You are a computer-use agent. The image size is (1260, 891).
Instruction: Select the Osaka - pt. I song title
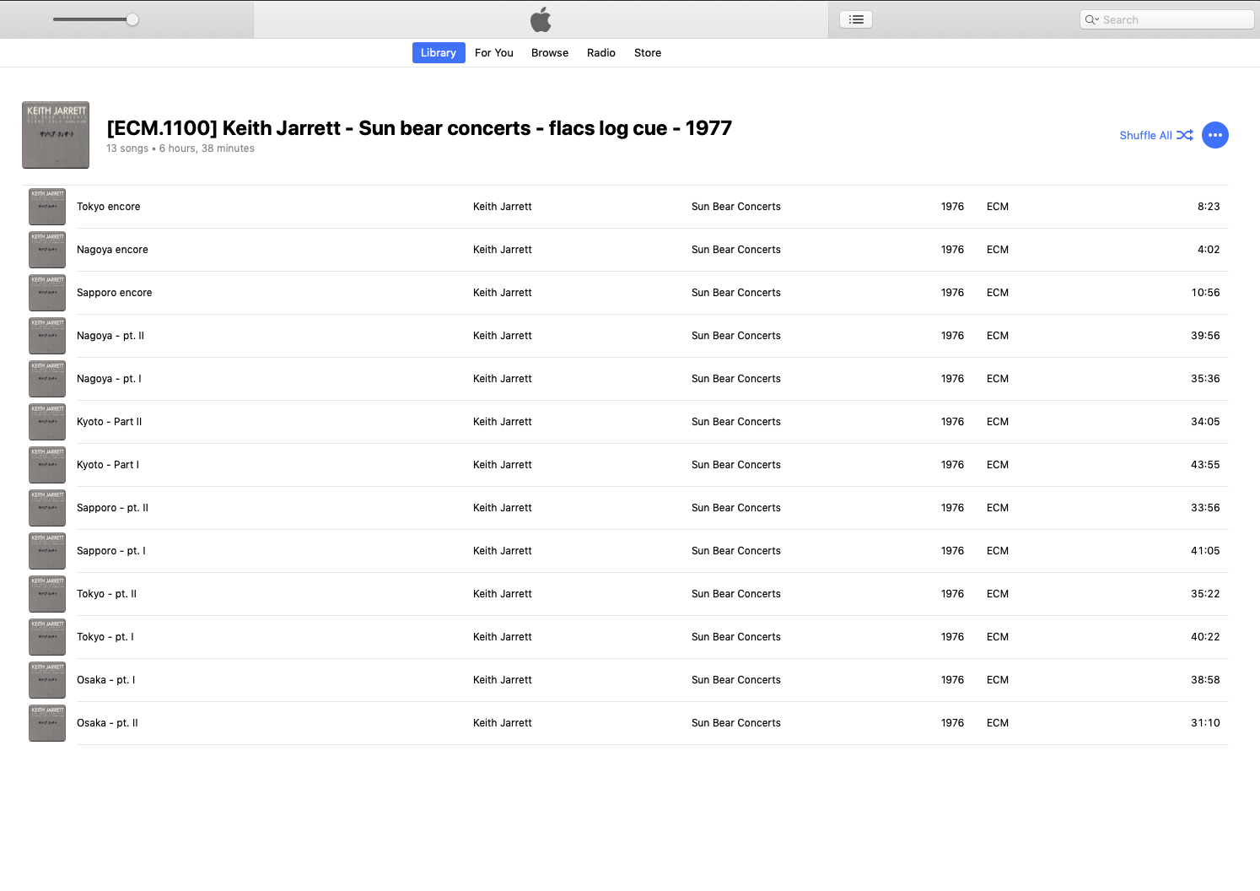106,680
